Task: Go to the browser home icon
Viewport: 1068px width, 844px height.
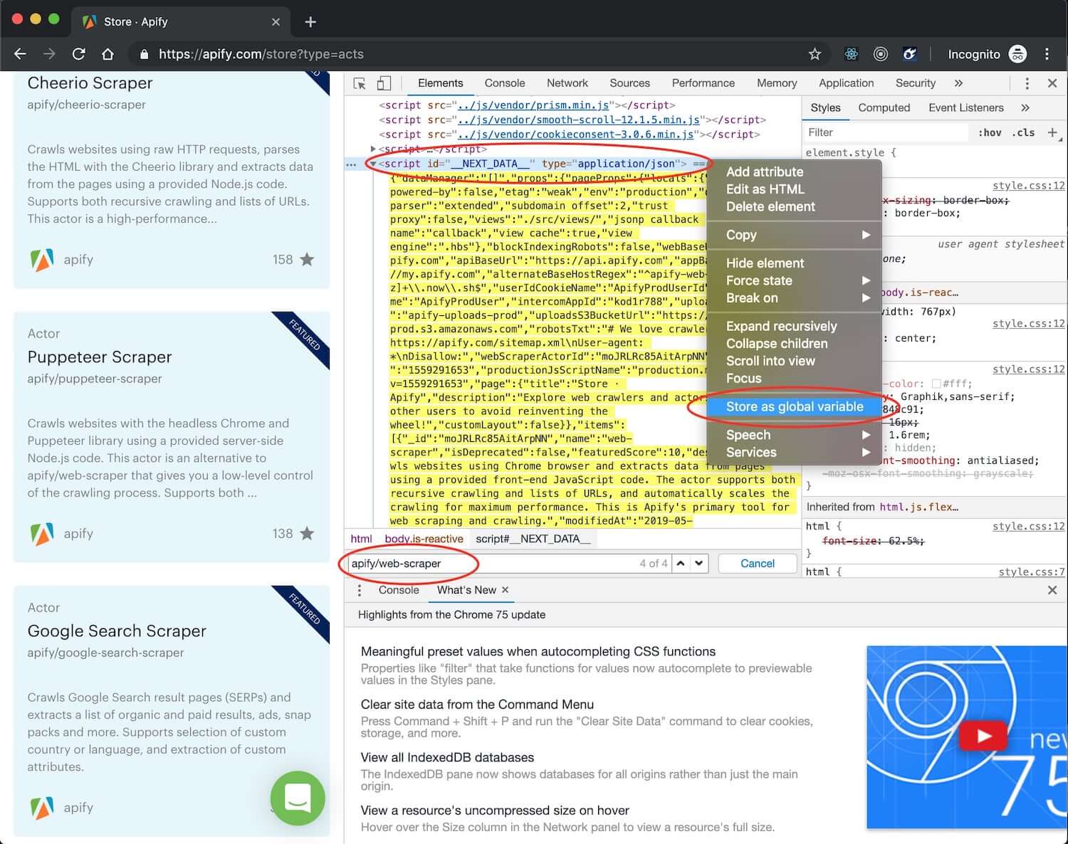Action: pyautogui.click(x=108, y=54)
